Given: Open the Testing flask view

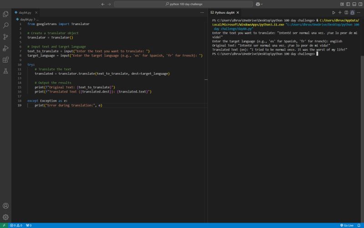Looking at the screenshot, I should pos(5,71).
